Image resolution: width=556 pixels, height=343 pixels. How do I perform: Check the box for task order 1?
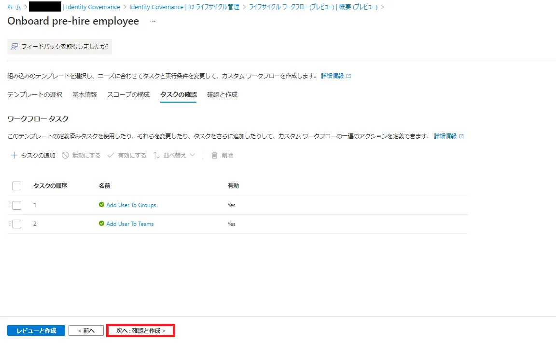click(x=17, y=205)
